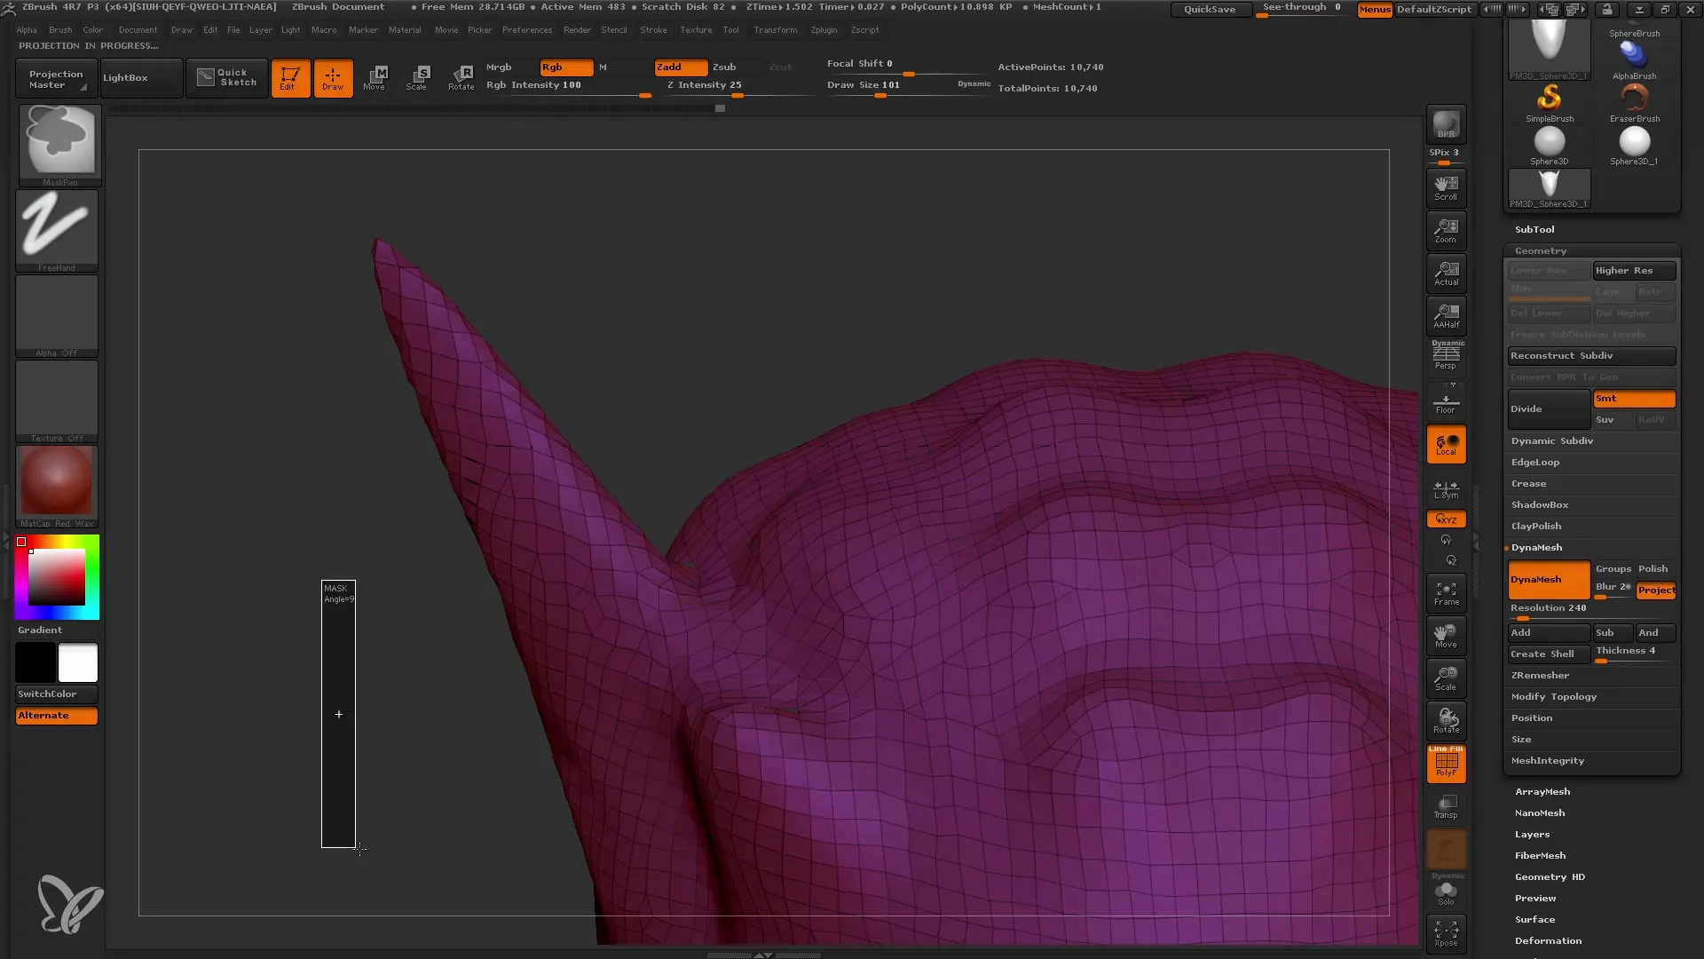Toggle the Smt smooth subdivide option
The image size is (1704, 959).
point(1631,398)
